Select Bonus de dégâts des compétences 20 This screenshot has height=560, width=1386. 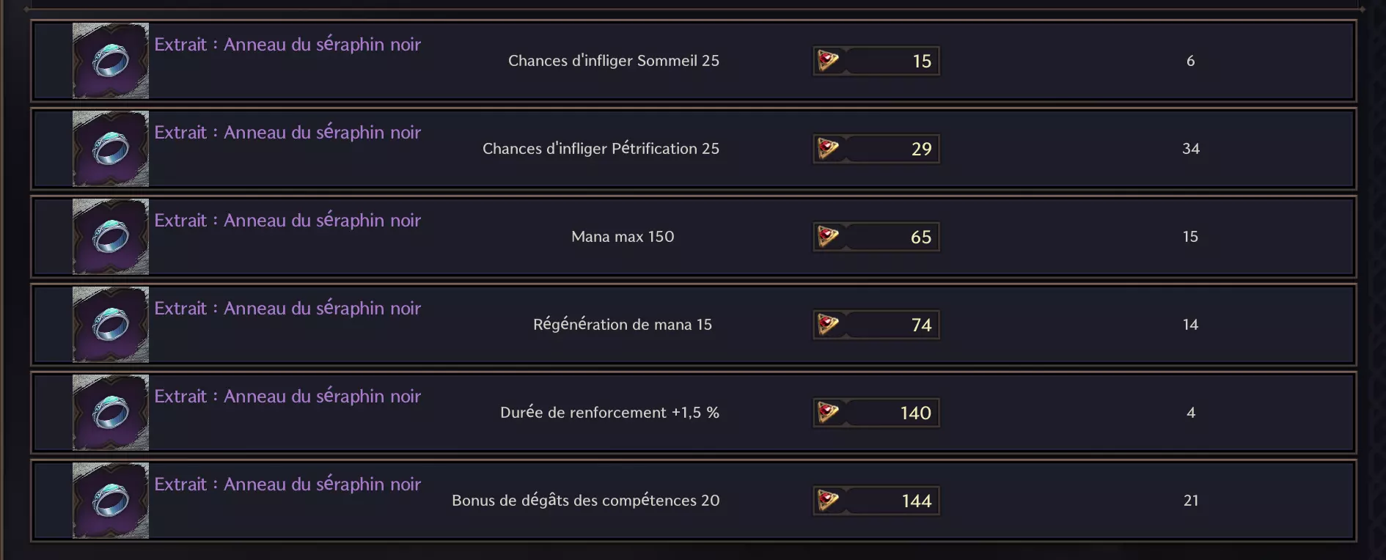(x=586, y=501)
